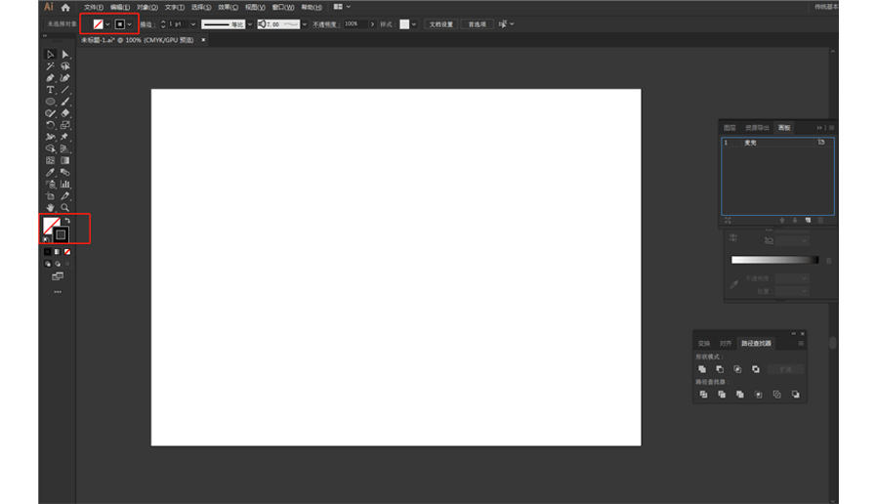The image size is (876, 504).
Task: Open the stroke weight dropdown
Action: click(193, 24)
